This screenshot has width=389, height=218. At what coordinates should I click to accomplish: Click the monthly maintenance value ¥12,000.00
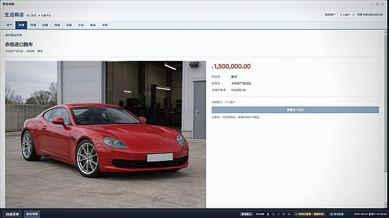point(238,90)
